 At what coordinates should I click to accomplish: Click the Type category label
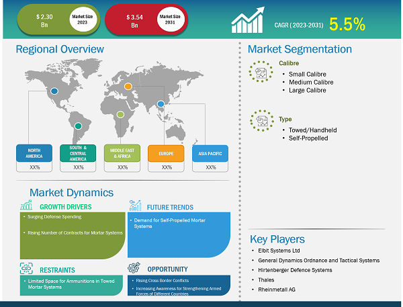click(x=285, y=119)
